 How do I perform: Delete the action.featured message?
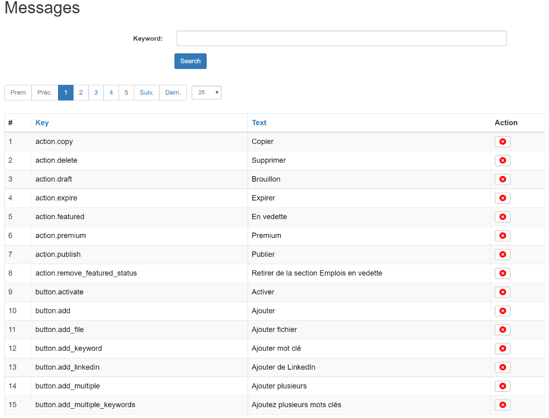[502, 217]
